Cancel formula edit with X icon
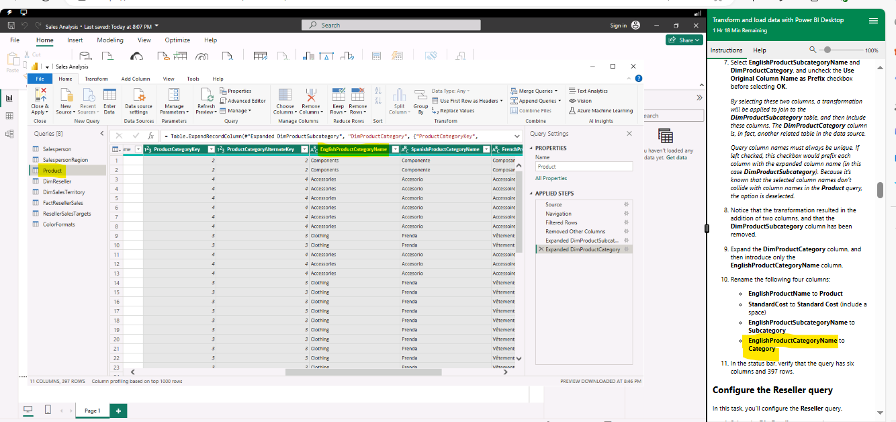This screenshot has width=896, height=422. (119, 135)
